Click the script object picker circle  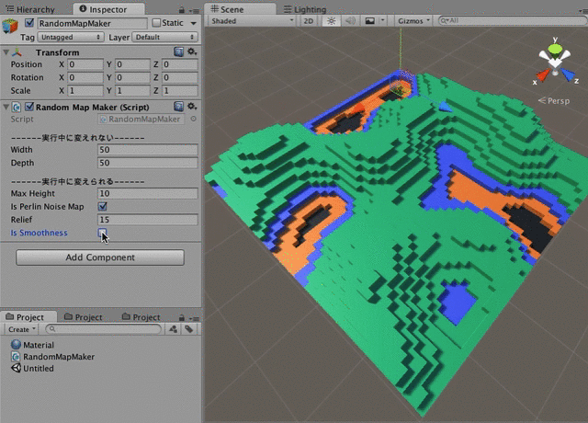click(x=193, y=119)
